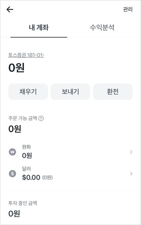Open the 원화 0원 balance row

click(x=70, y=152)
